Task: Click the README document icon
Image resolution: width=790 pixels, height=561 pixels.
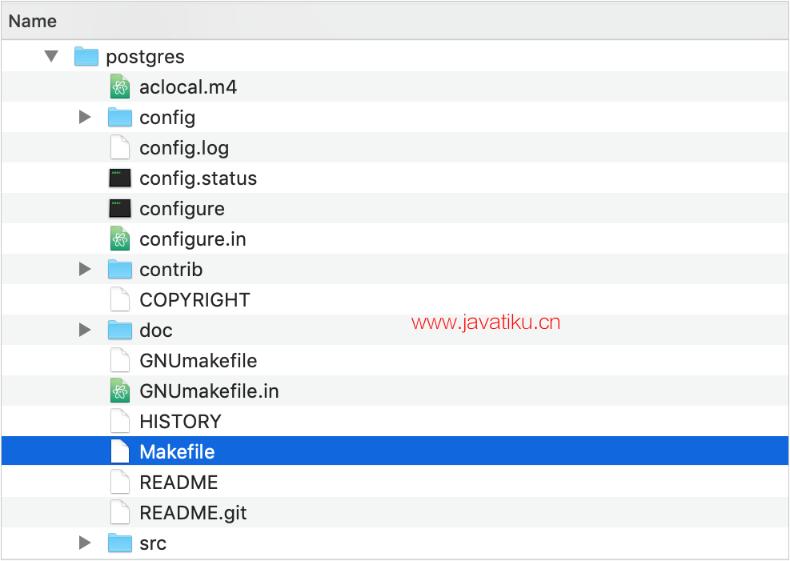Action: 120,482
